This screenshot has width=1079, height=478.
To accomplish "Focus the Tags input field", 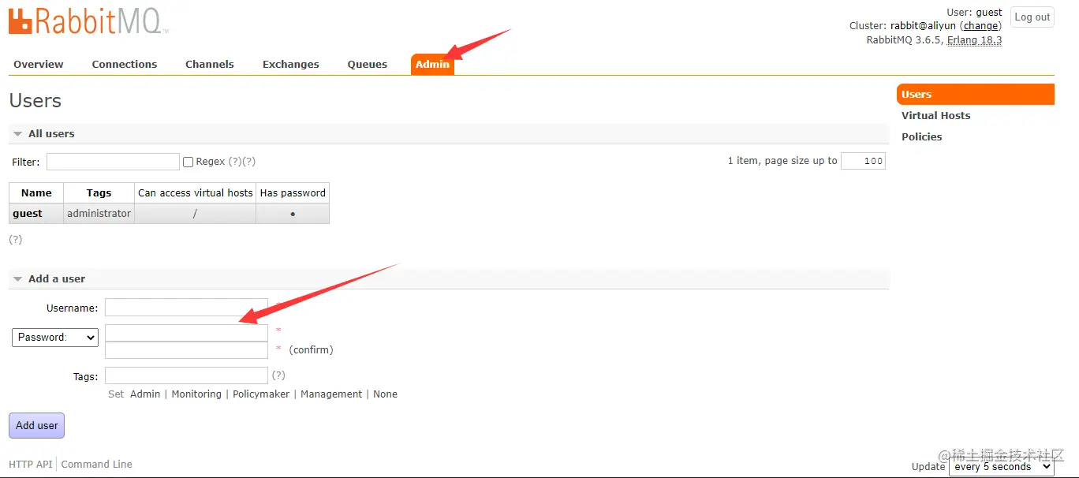I will coord(186,376).
